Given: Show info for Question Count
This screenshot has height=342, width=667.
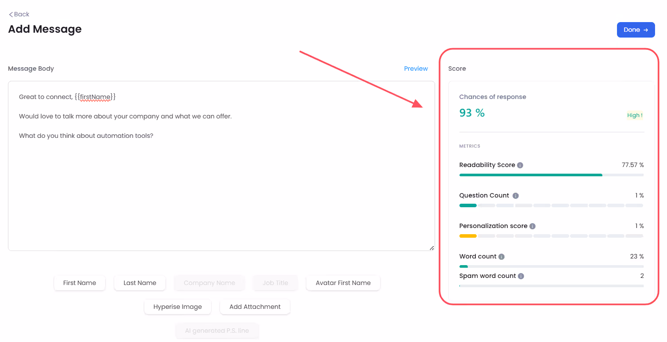Looking at the screenshot, I should tap(516, 196).
